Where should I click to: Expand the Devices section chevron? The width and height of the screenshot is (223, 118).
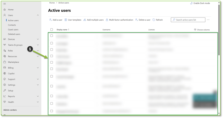38,39
